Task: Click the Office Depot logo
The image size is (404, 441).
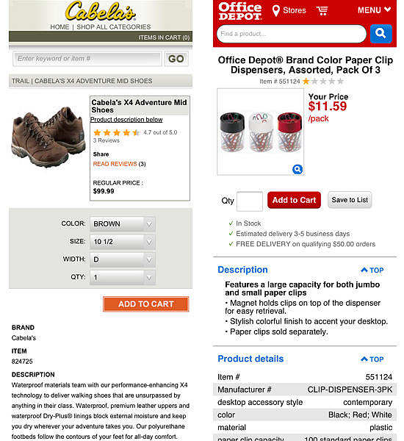Action: [x=239, y=11]
